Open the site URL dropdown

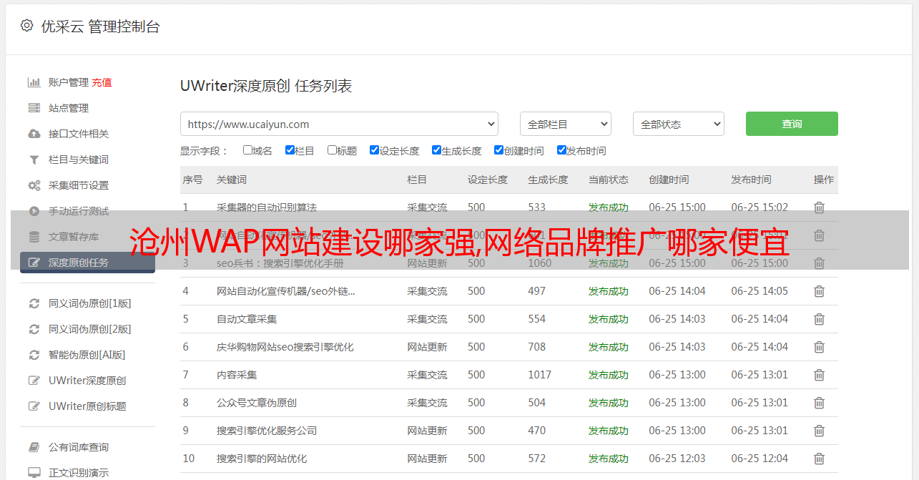click(339, 124)
